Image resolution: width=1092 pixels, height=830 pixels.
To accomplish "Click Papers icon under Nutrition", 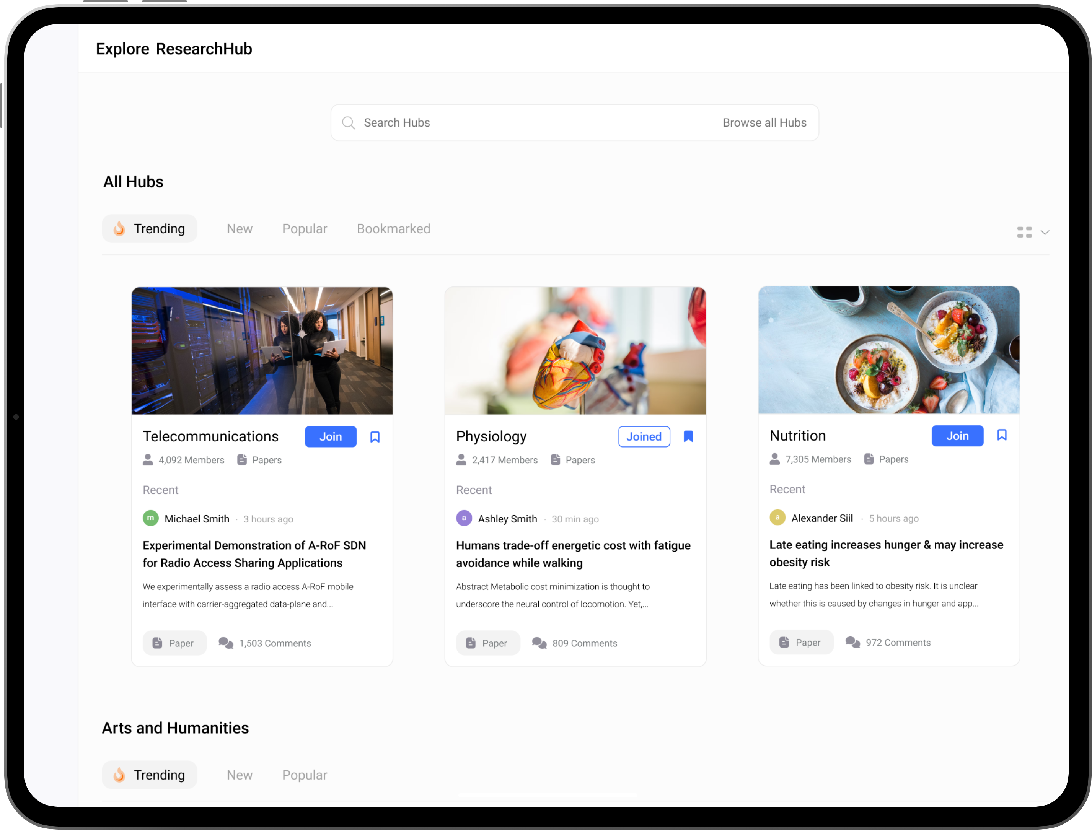I will click(x=869, y=459).
